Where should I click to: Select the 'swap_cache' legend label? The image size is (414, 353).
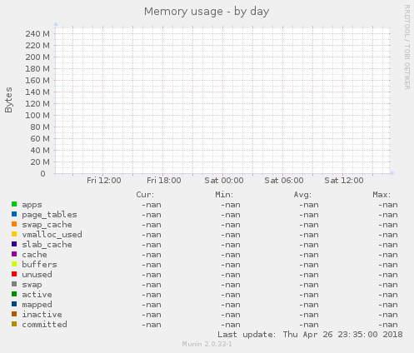coord(47,225)
